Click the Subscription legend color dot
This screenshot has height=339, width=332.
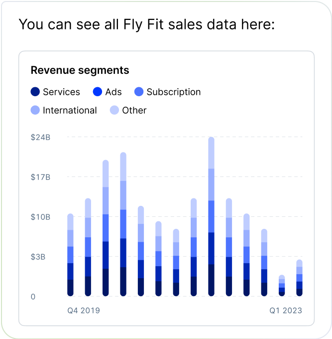[x=139, y=92]
